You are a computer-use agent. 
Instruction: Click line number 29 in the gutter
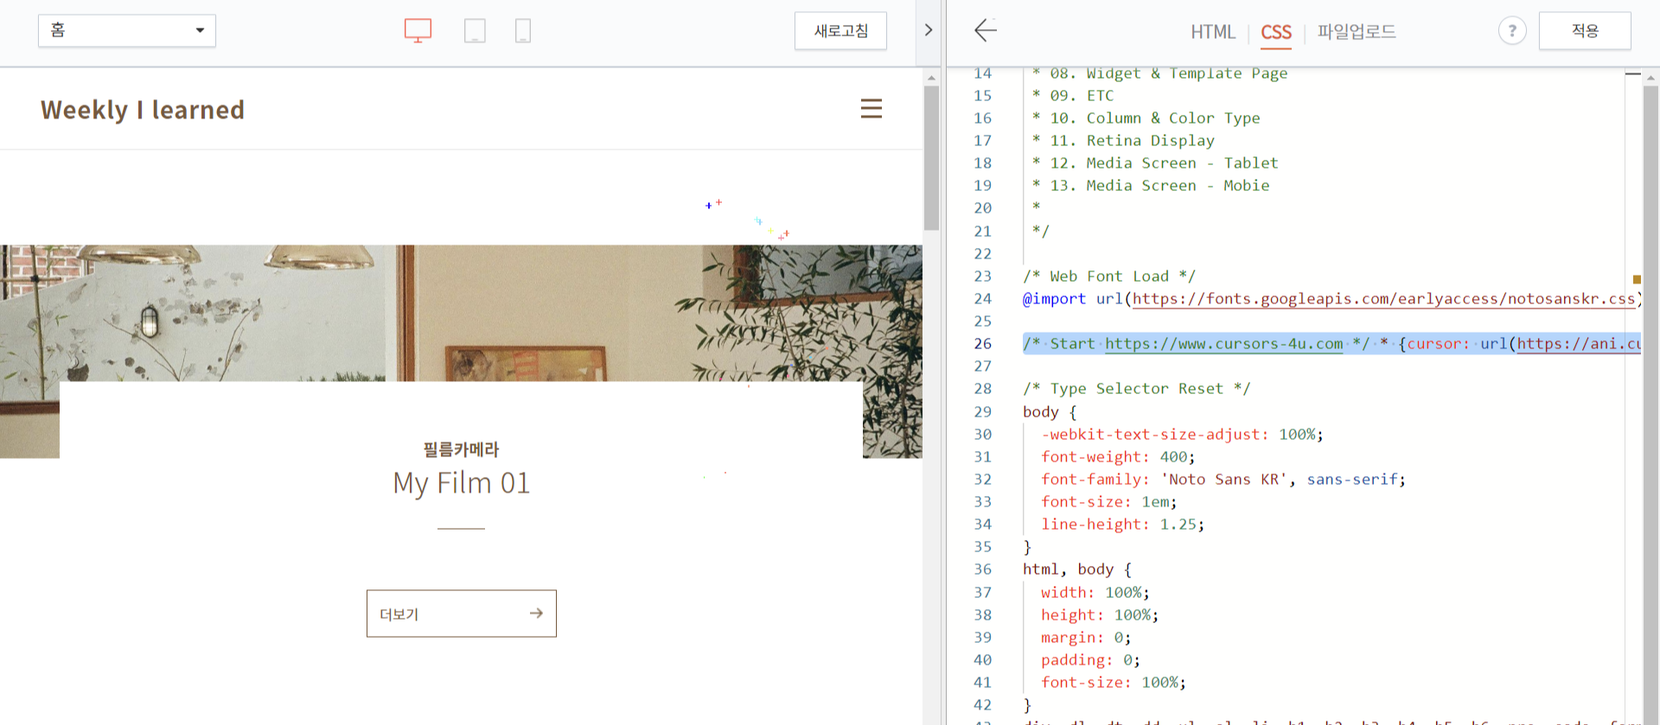pyautogui.click(x=983, y=412)
